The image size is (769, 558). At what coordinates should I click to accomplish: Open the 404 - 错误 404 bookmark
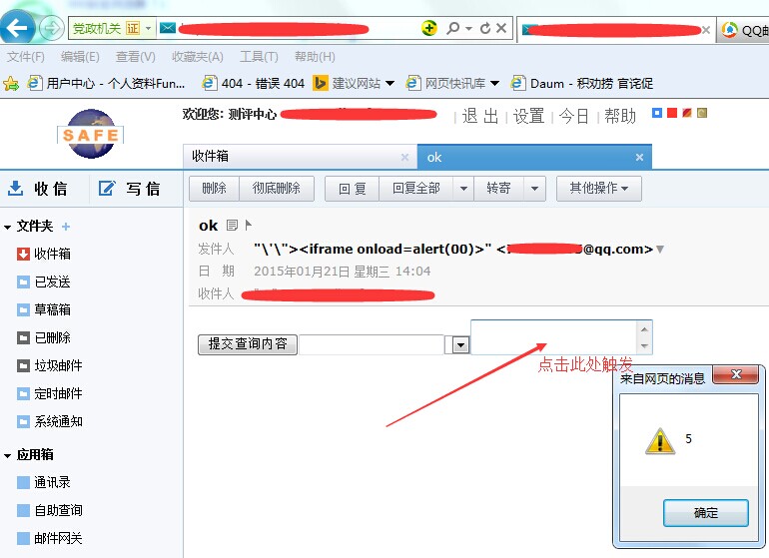[x=254, y=84]
